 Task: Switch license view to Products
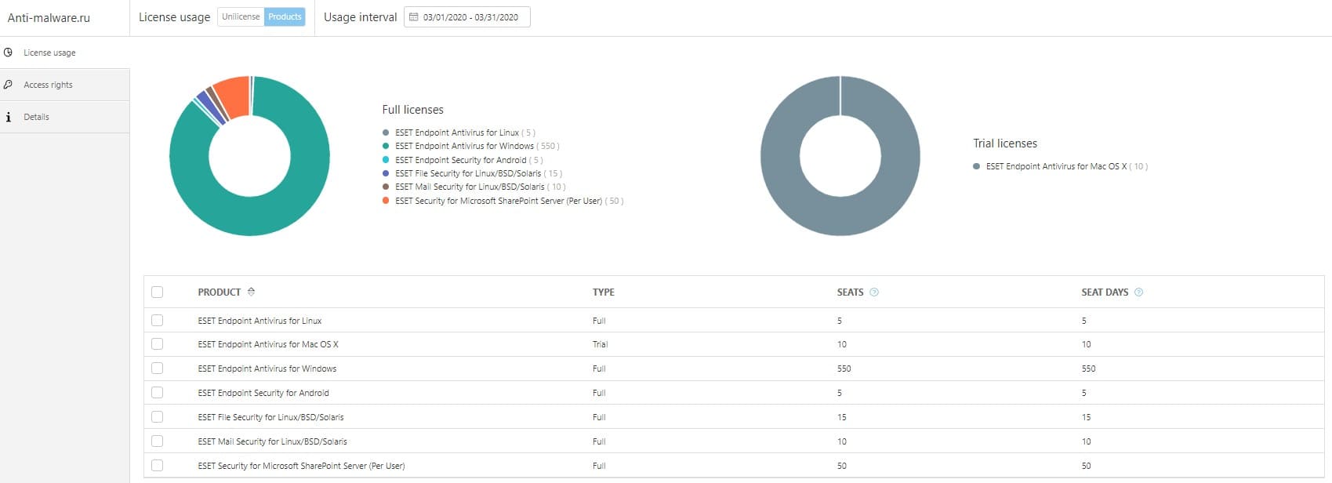285,16
